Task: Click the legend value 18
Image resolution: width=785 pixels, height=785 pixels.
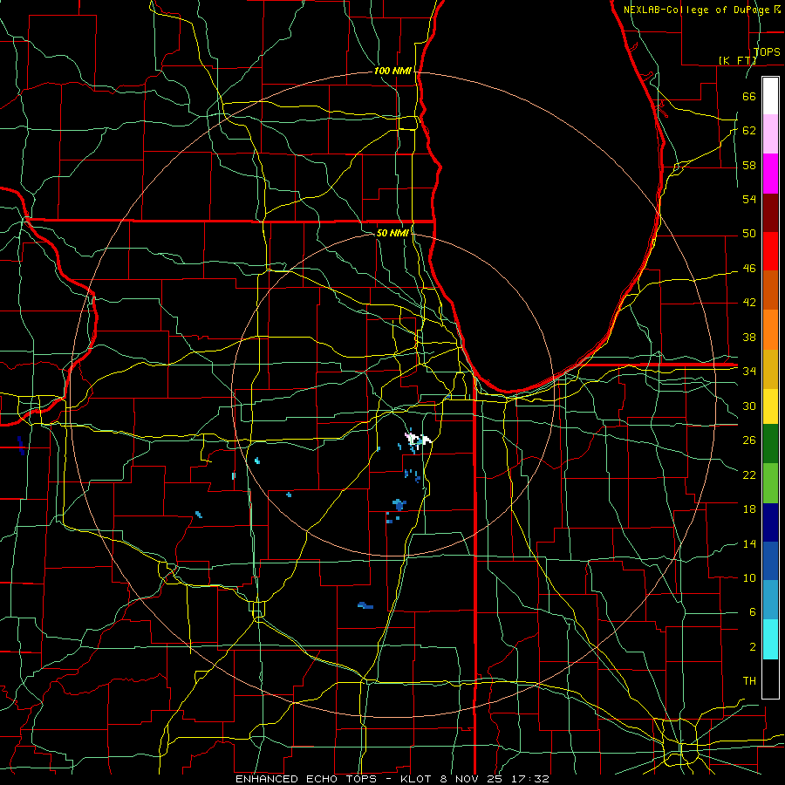Action: click(749, 509)
